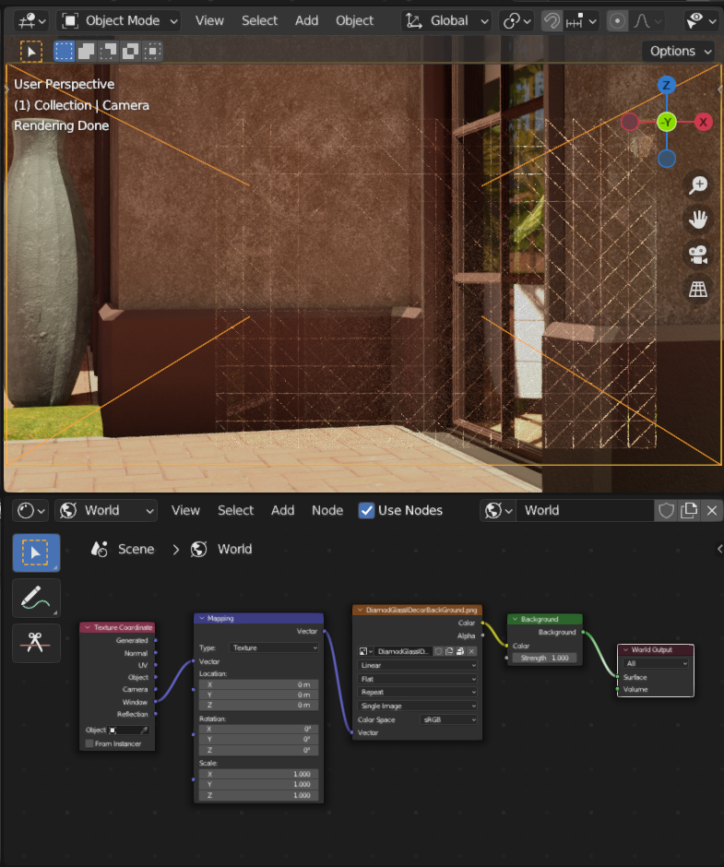Select the Links Cut scissors tool

click(36, 643)
